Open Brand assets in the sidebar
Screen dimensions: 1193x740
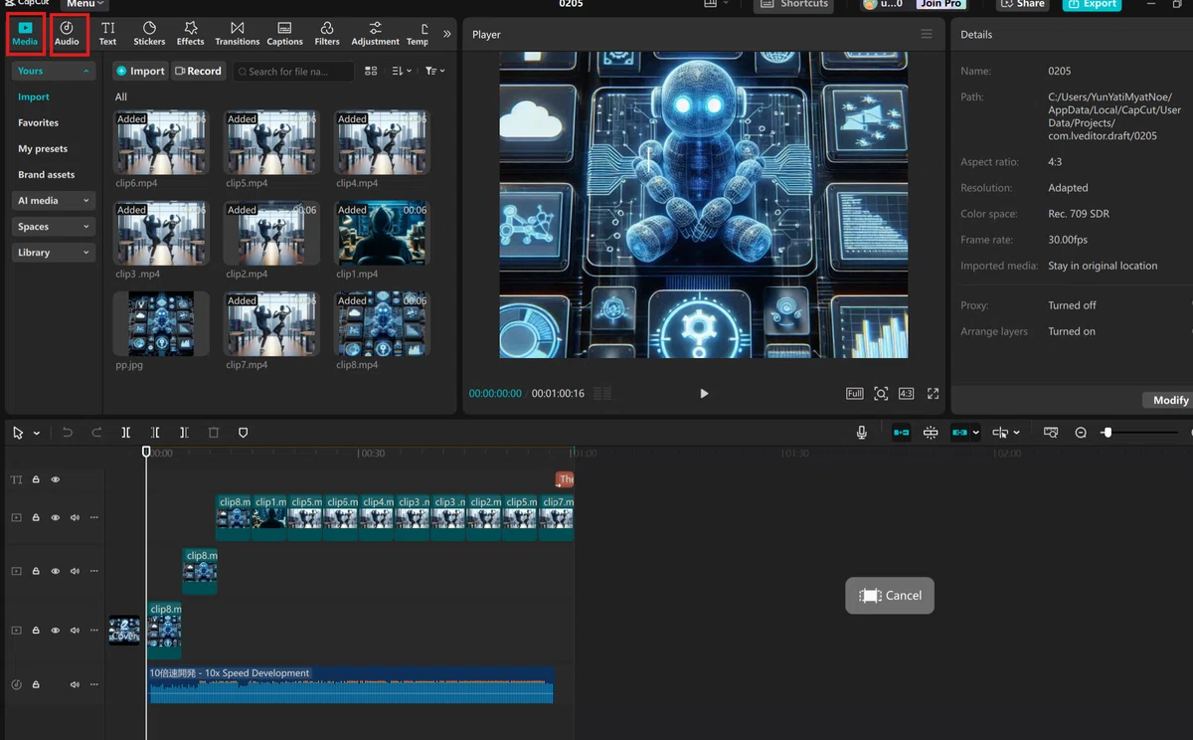(x=46, y=175)
